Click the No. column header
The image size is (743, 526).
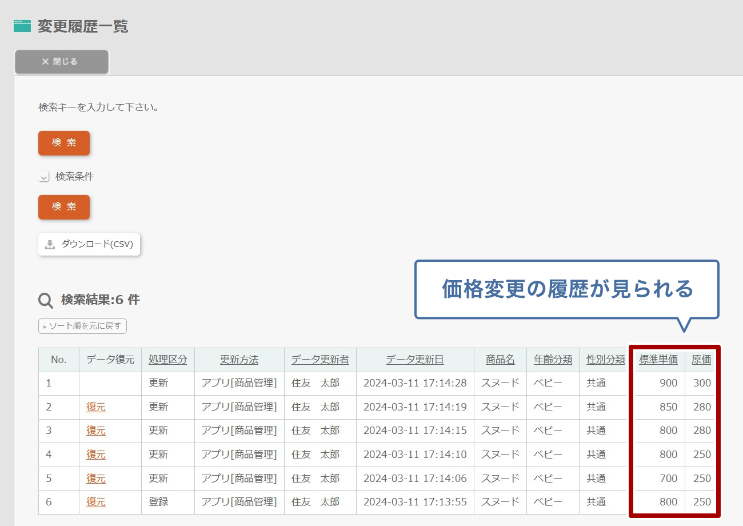click(x=59, y=360)
